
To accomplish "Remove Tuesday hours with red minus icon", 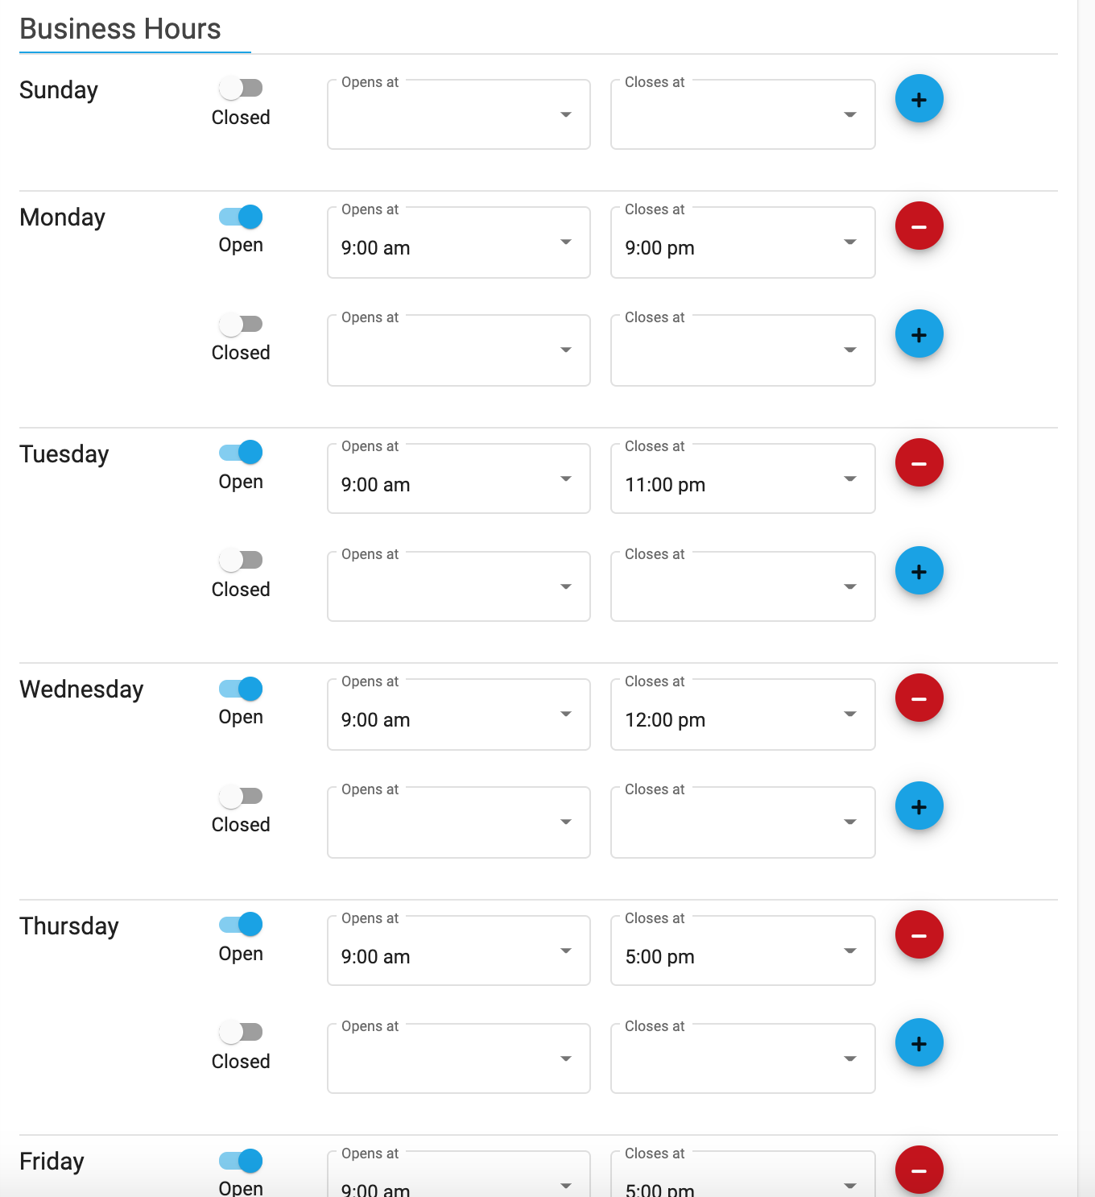I will [x=919, y=463].
